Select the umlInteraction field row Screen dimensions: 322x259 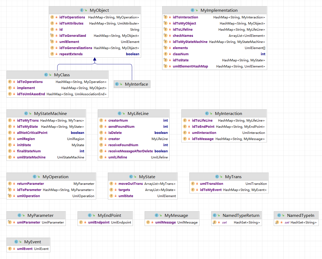click(x=224, y=133)
